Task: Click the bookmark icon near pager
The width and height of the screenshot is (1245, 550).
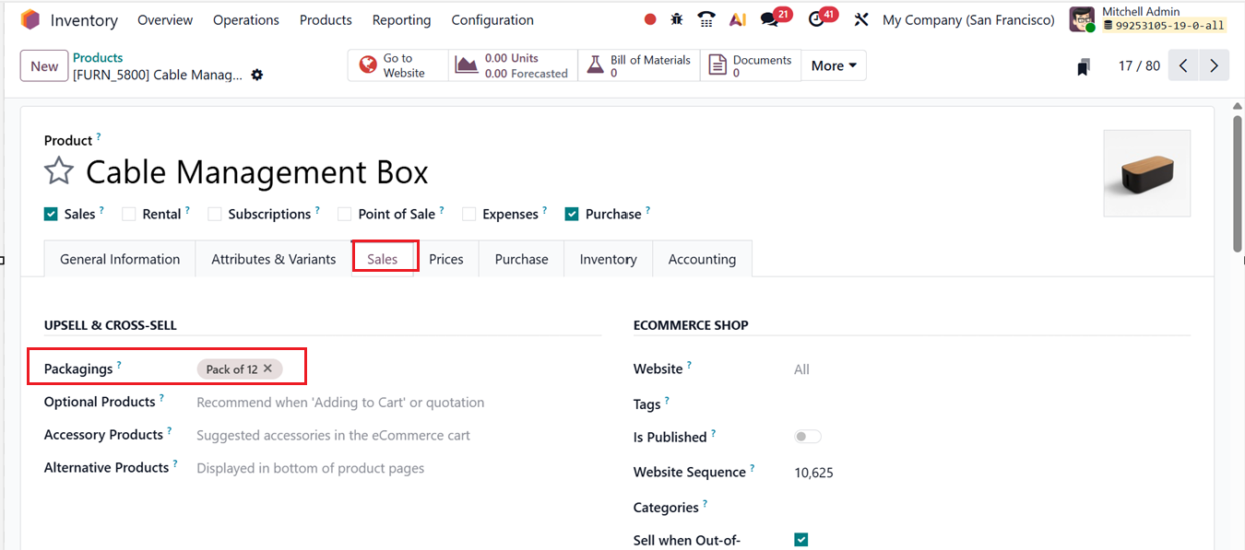Action: (1084, 66)
